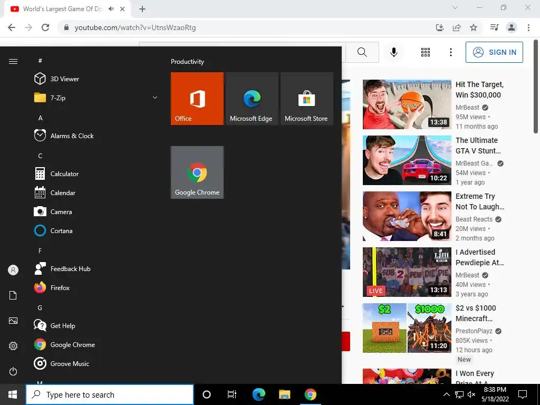Reload the YouTube page

click(x=45, y=27)
